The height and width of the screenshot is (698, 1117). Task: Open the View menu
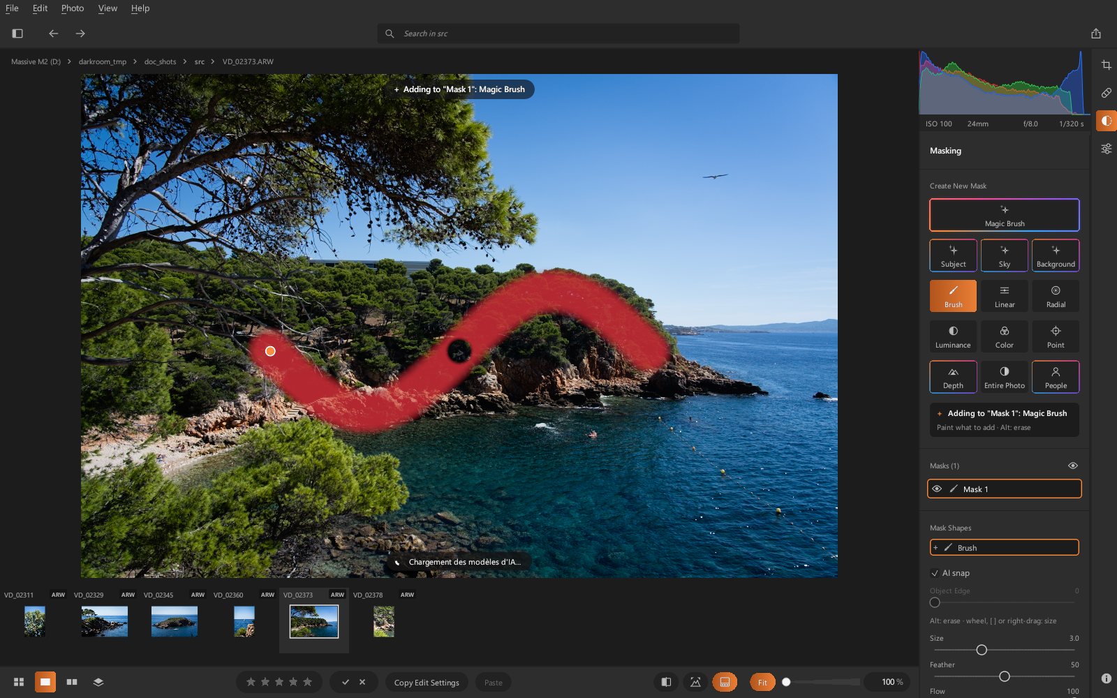point(108,8)
